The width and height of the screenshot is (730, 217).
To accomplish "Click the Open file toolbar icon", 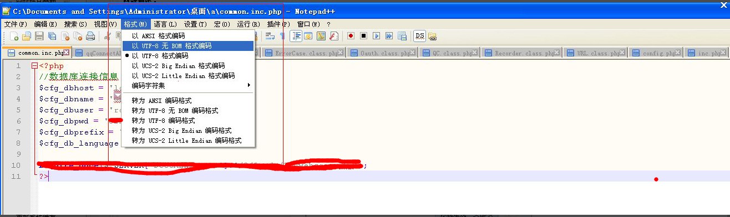I will tap(27, 36).
